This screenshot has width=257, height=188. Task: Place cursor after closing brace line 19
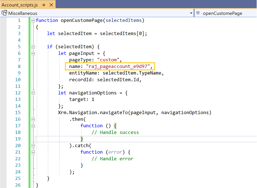coord(83,139)
